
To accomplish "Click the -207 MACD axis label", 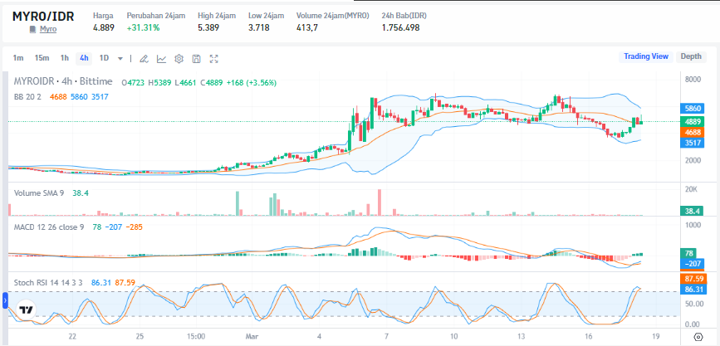I will [693, 264].
